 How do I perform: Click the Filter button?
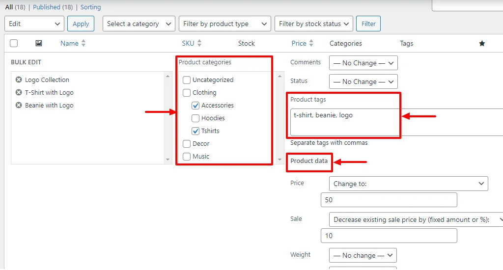pos(368,24)
